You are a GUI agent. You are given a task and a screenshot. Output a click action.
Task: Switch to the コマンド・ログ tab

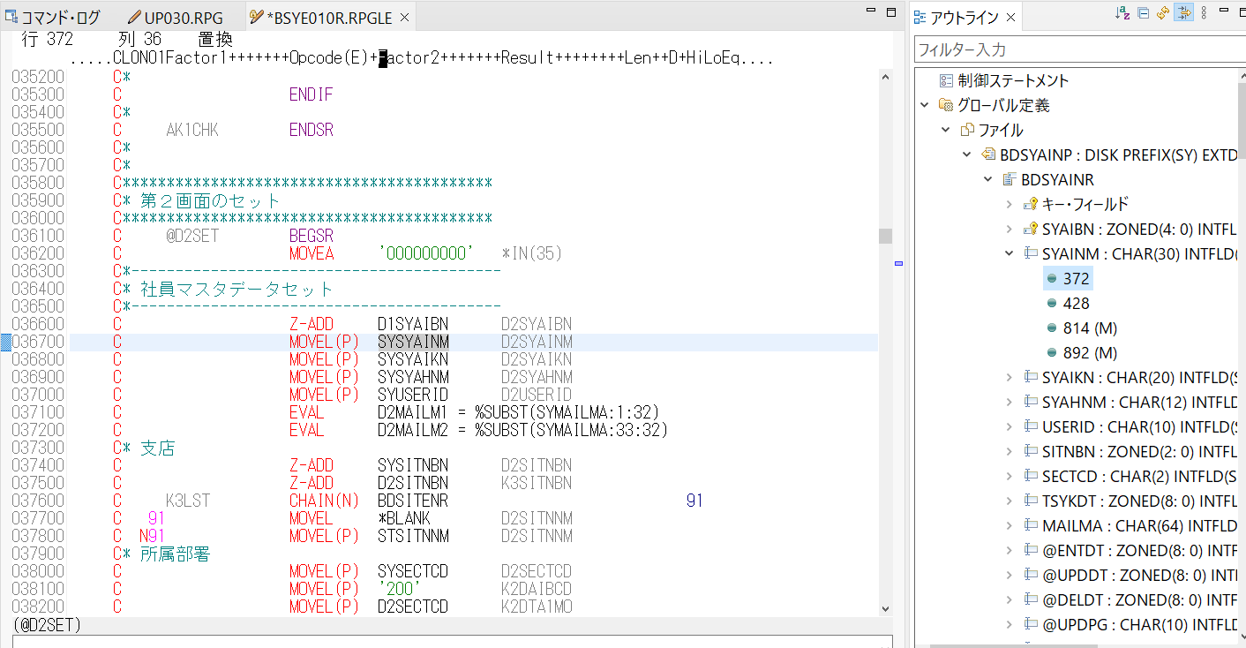pyautogui.click(x=52, y=17)
